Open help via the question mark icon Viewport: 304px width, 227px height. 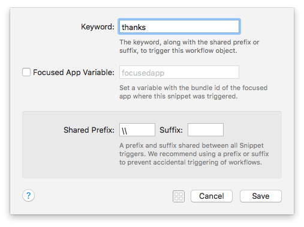click(28, 196)
